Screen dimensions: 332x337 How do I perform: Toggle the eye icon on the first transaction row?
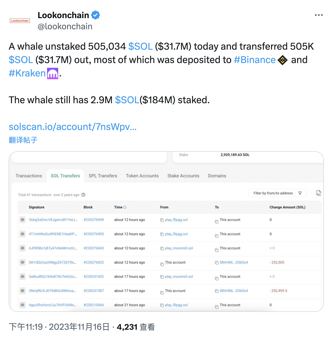click(x=22, y=220)
